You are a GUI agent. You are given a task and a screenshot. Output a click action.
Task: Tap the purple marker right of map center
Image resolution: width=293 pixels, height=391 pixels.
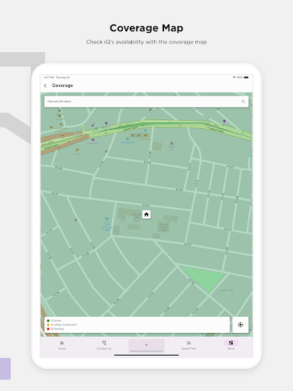(x=172, y=144)
